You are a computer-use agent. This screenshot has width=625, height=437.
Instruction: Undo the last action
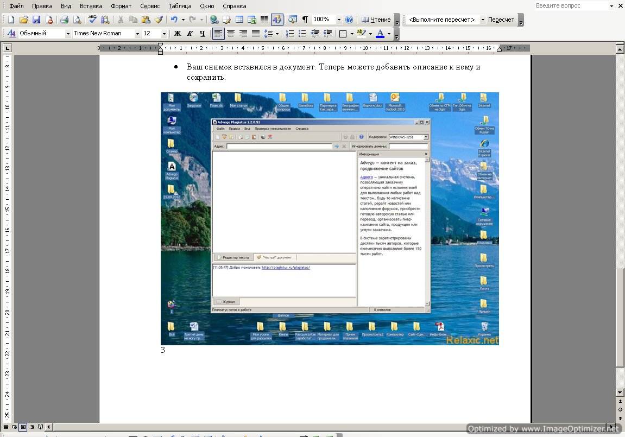click(174, 20)
